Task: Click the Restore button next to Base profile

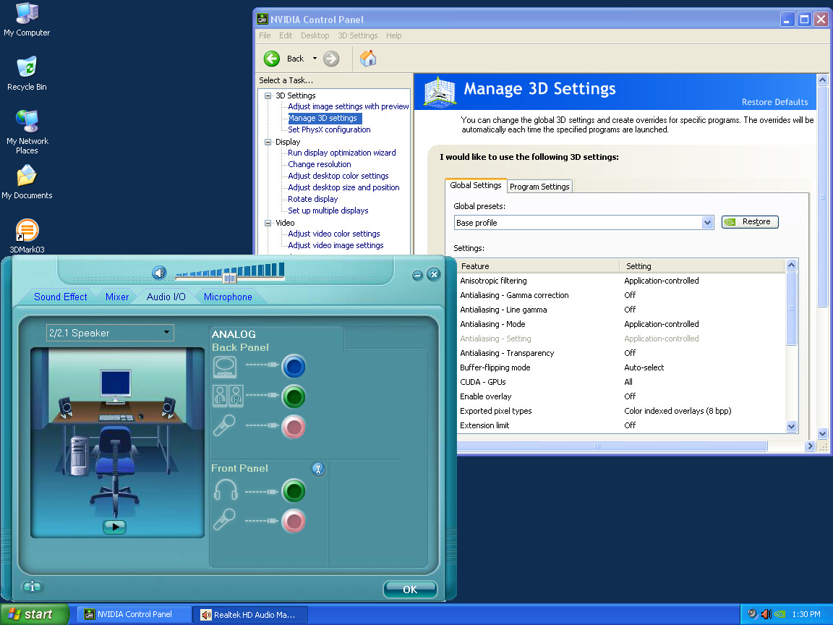Action: point(750,222)
